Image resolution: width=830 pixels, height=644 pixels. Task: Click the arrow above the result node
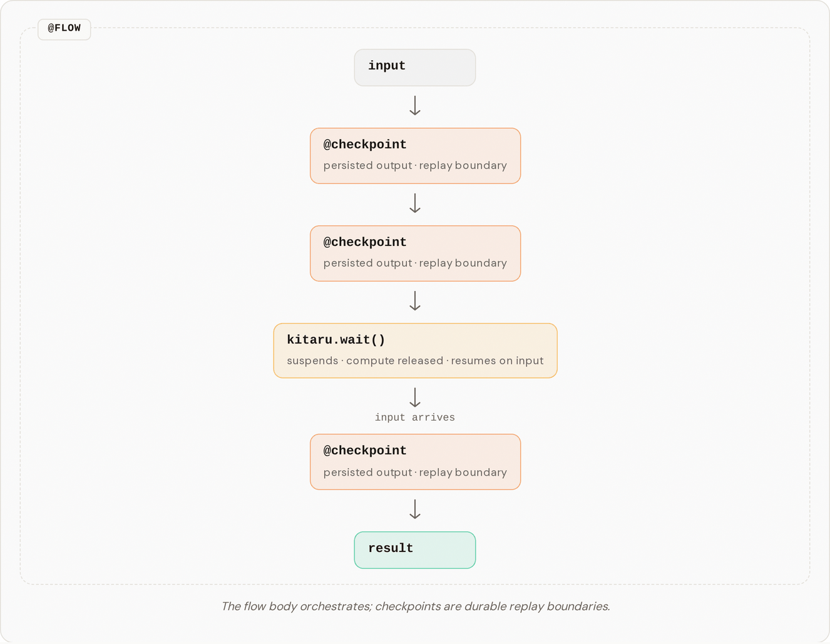point(415,509)
